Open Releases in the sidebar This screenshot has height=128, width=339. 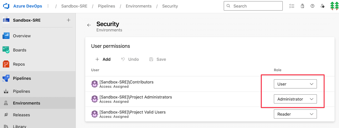click(38, 115)
